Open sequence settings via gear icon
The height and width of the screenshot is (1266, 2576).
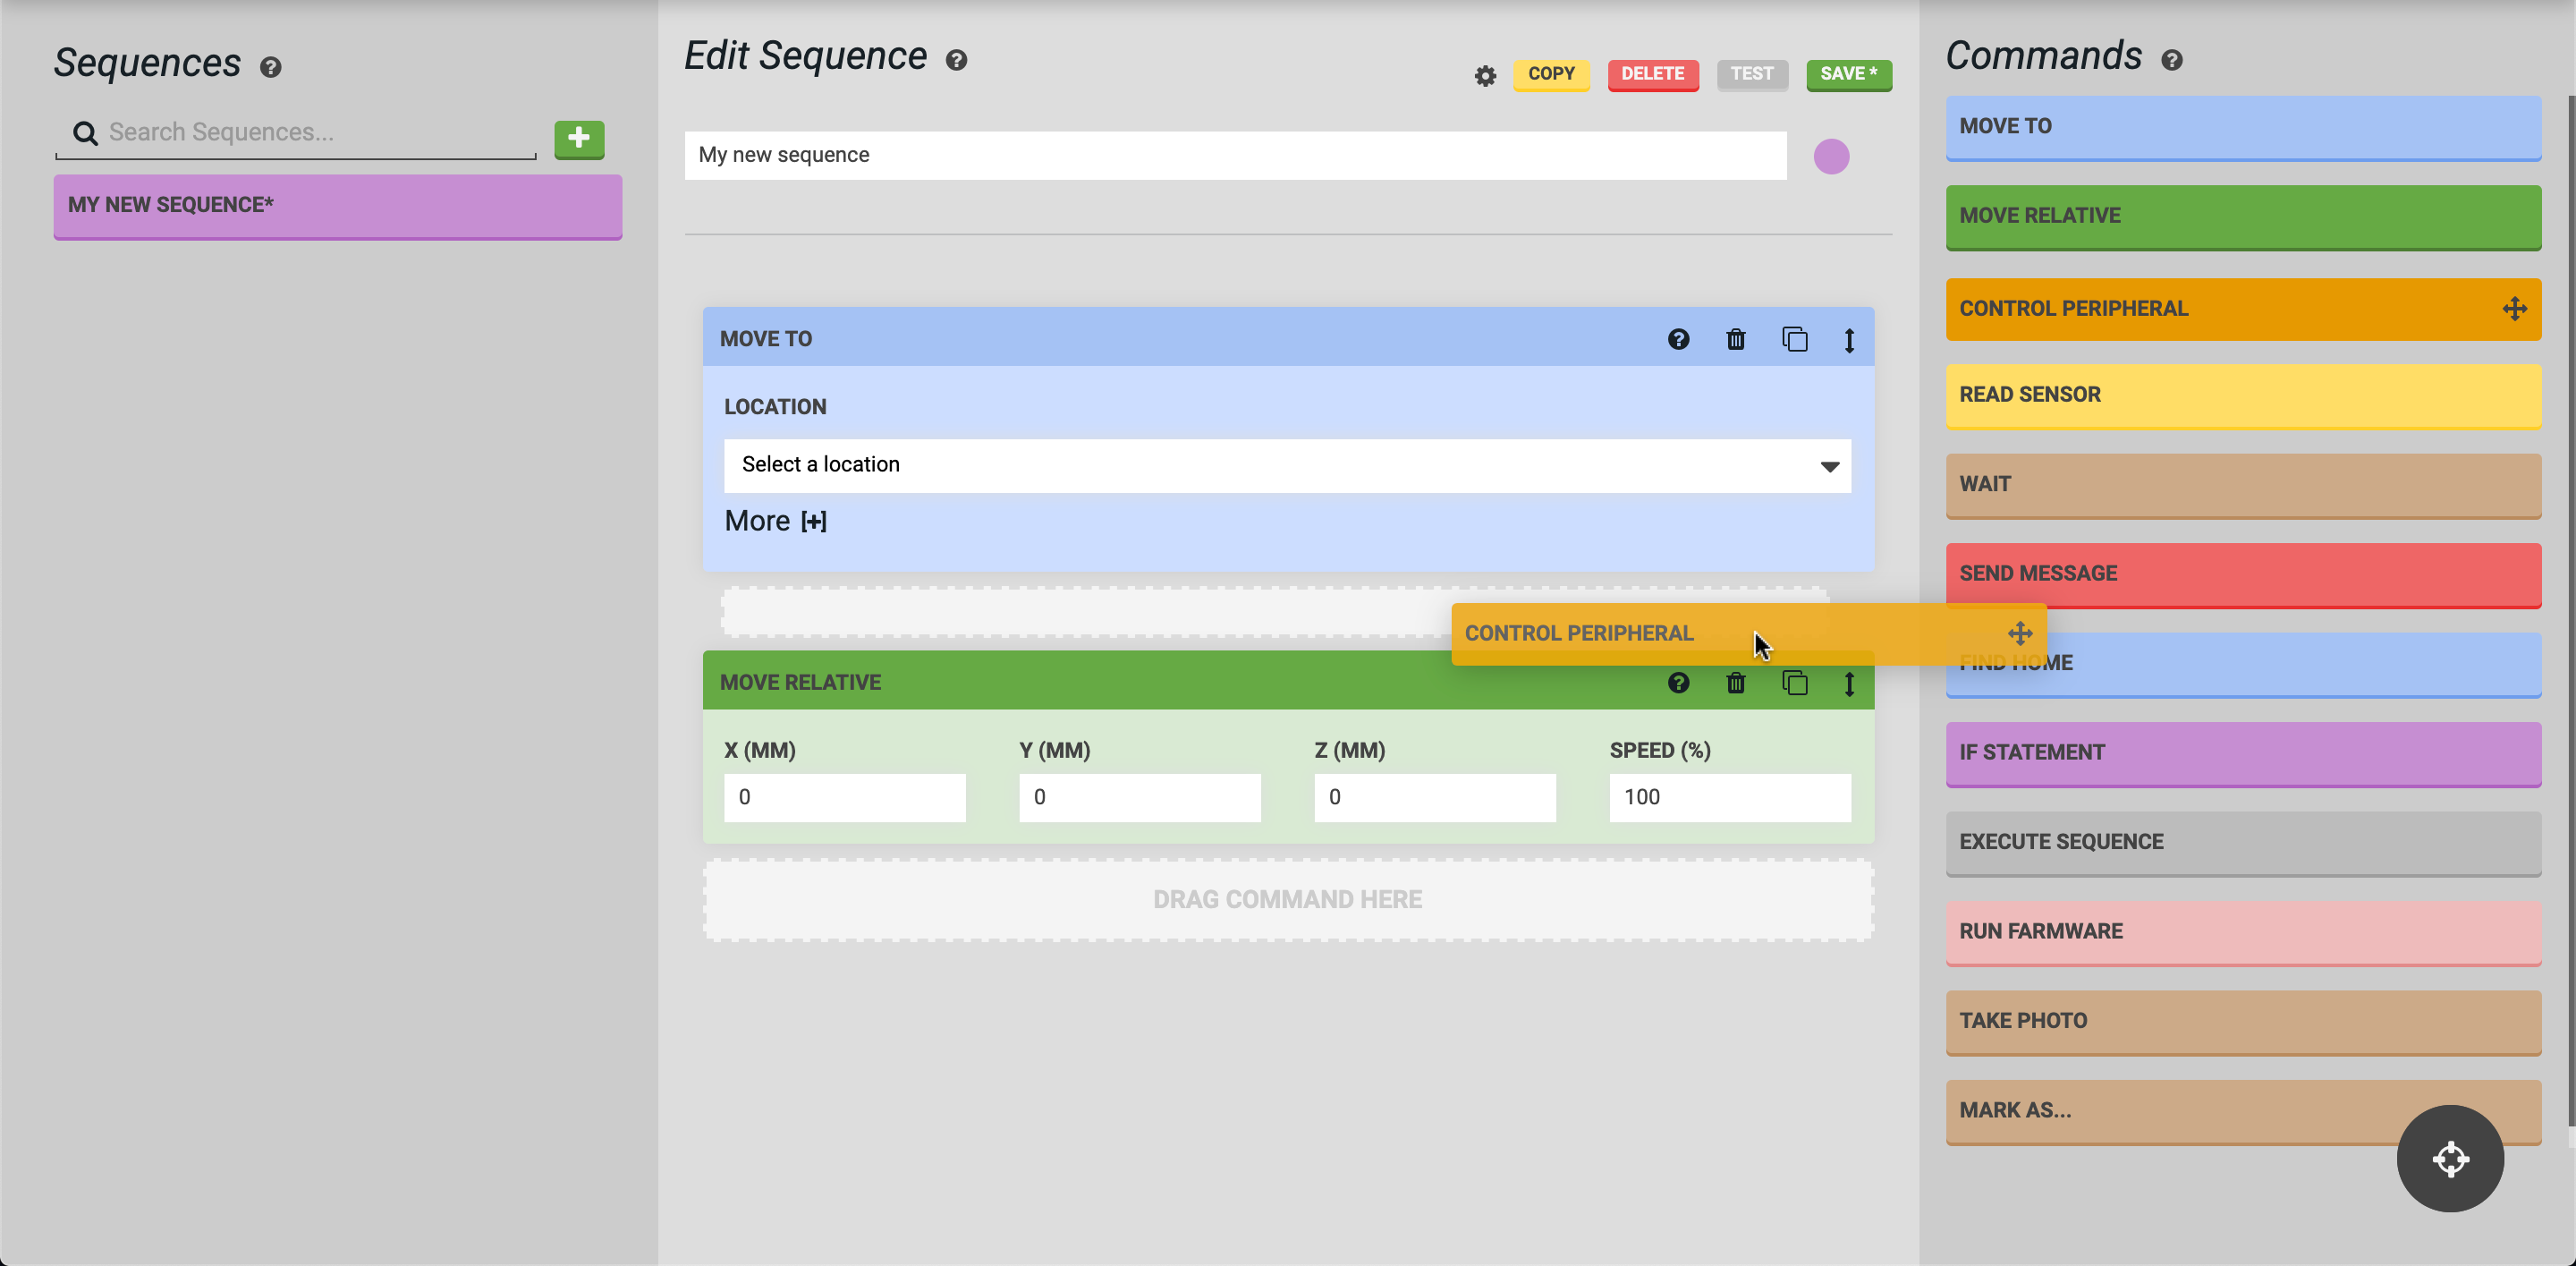click(1484, 75)
